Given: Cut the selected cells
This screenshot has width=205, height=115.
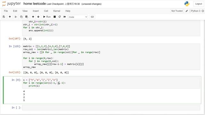Looking at the screenshot, I should coord(16,17).
